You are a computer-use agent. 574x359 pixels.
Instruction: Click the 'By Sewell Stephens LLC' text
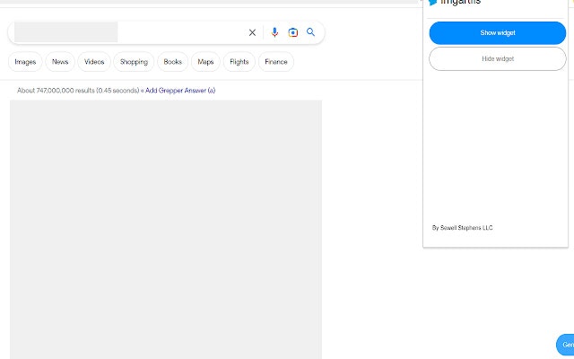[463, 228]
